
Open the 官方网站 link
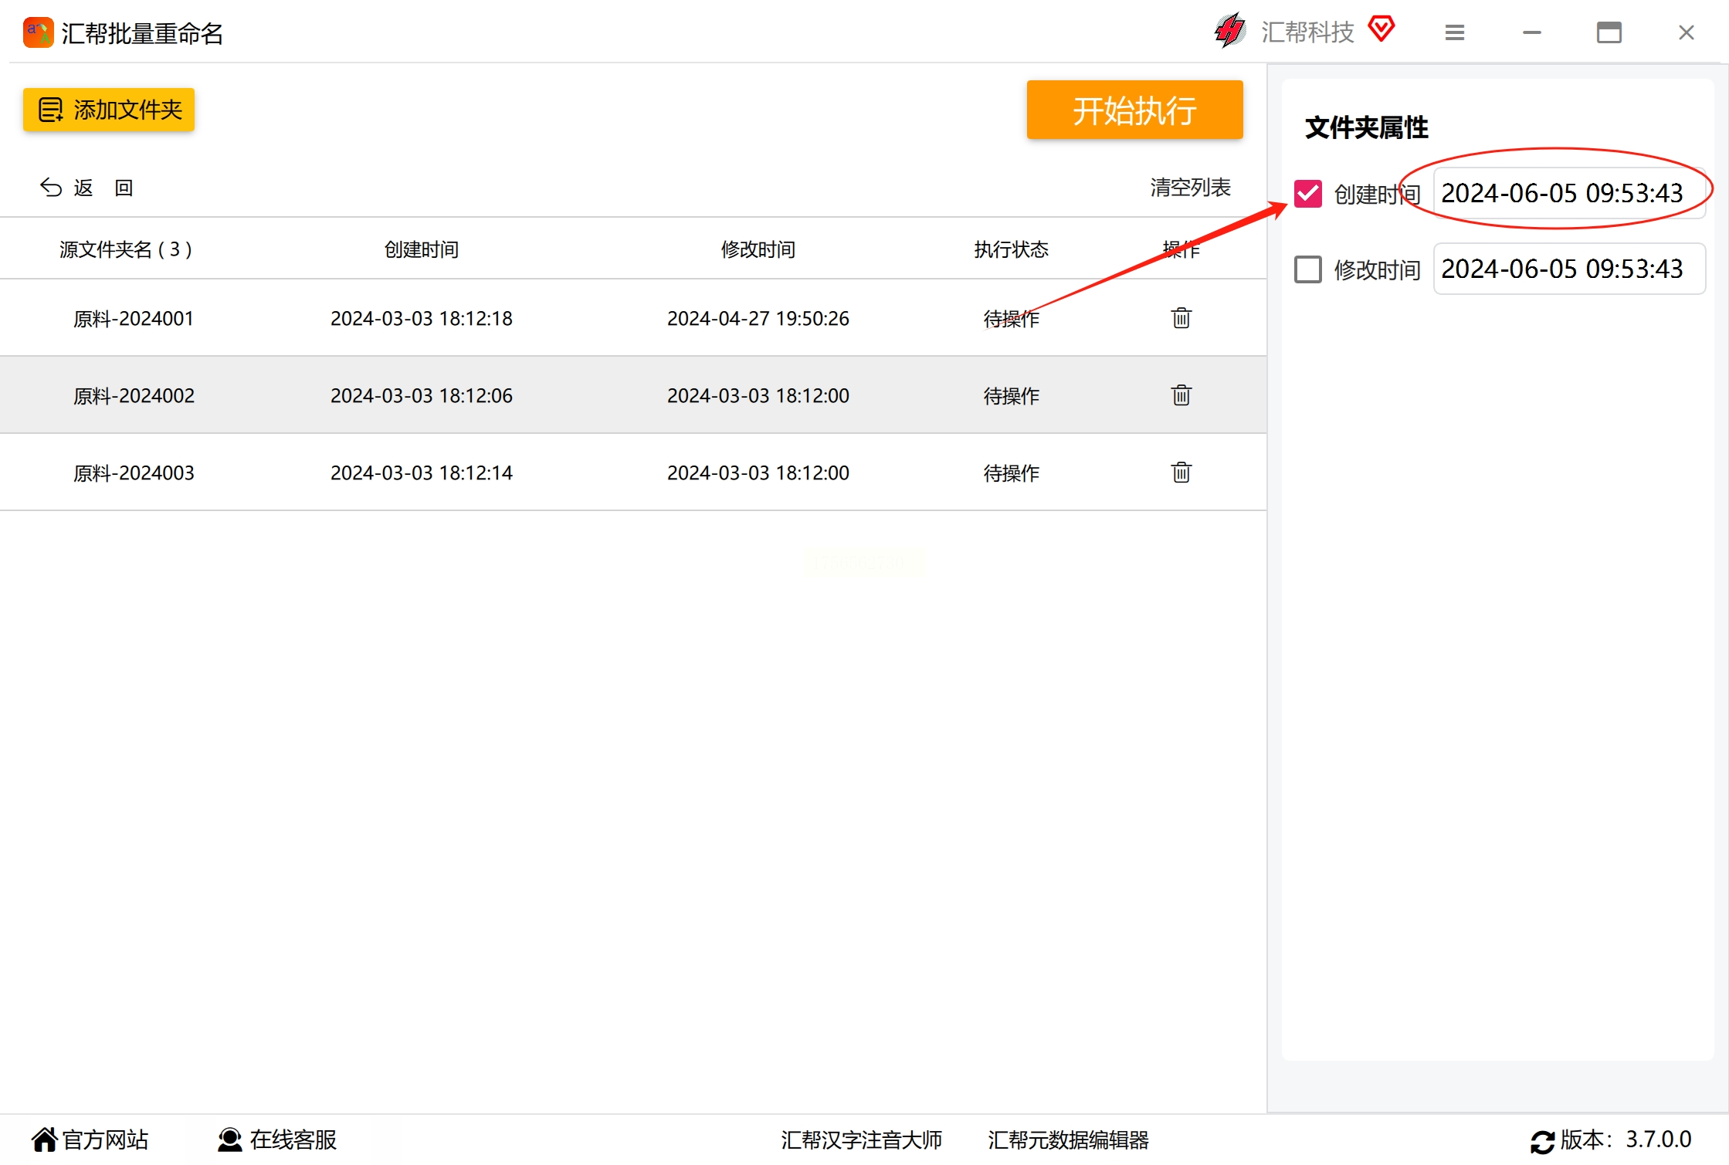[x=90, y=1140]
